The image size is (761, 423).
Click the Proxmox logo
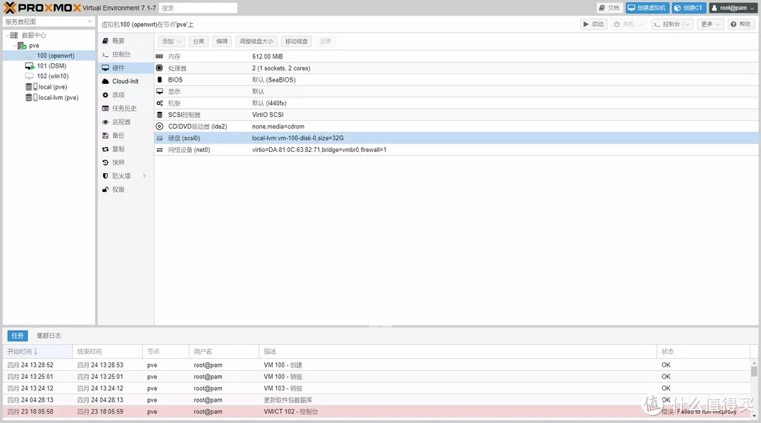(42, 8)
